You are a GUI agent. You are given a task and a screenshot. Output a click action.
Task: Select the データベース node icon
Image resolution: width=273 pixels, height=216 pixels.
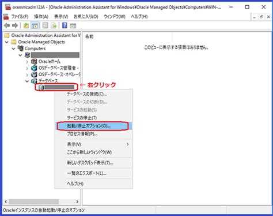34,81
